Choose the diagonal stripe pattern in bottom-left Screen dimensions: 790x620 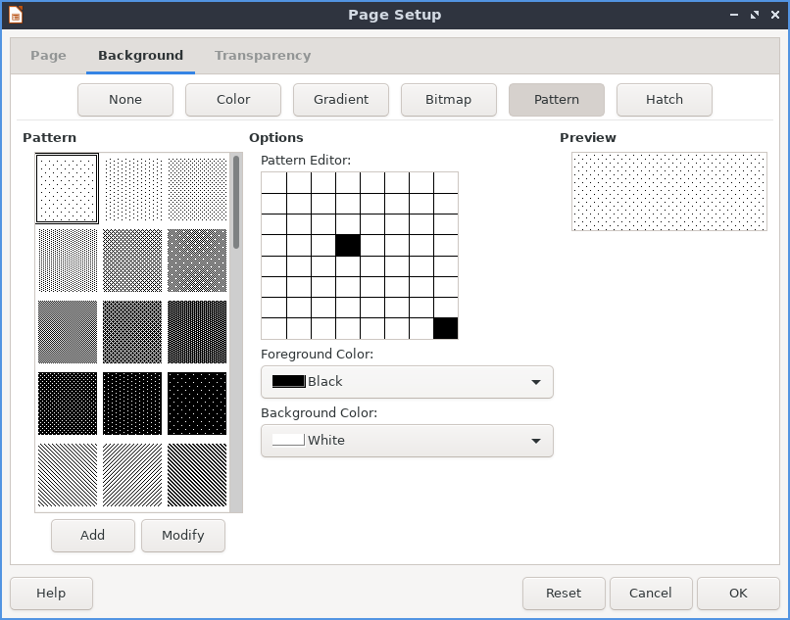[x=68, y=475]
